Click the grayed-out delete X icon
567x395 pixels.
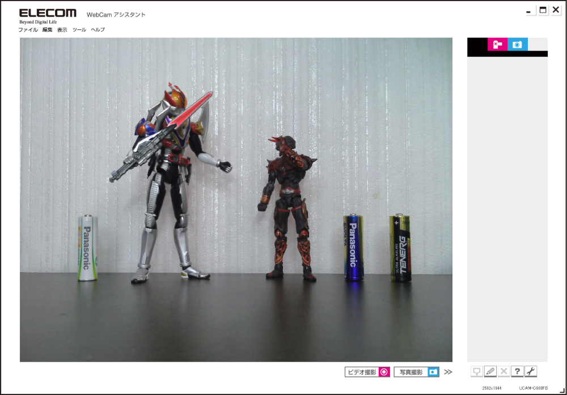[x=503, y=371]
